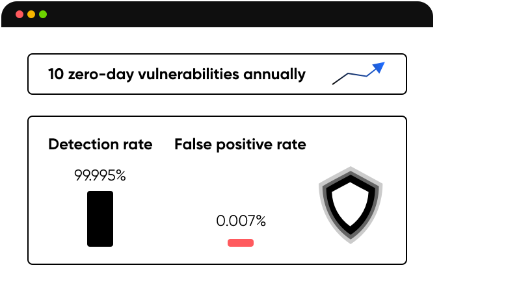Click the number 10 in the headline
The width and height of the screenshot is (506, 287).
coord(56,74)
